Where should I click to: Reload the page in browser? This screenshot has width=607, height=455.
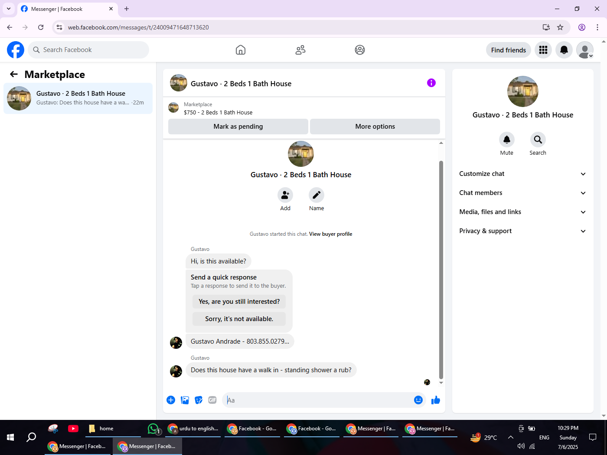[41, 27]
